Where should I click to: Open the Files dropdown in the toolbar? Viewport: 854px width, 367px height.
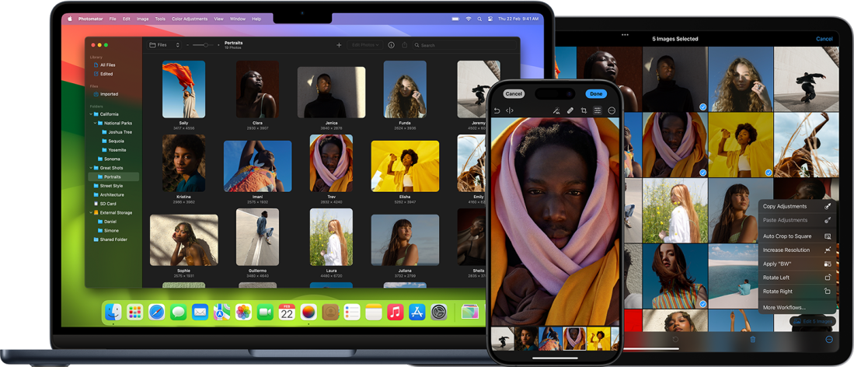point(165,45)
